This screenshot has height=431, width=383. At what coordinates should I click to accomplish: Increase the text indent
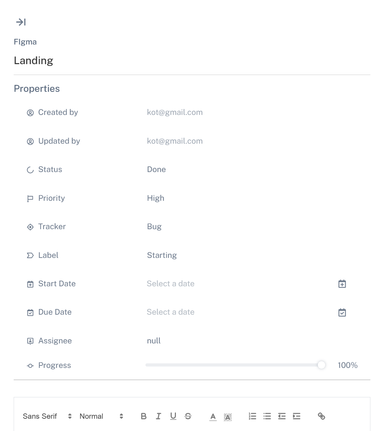coord(296,416)
